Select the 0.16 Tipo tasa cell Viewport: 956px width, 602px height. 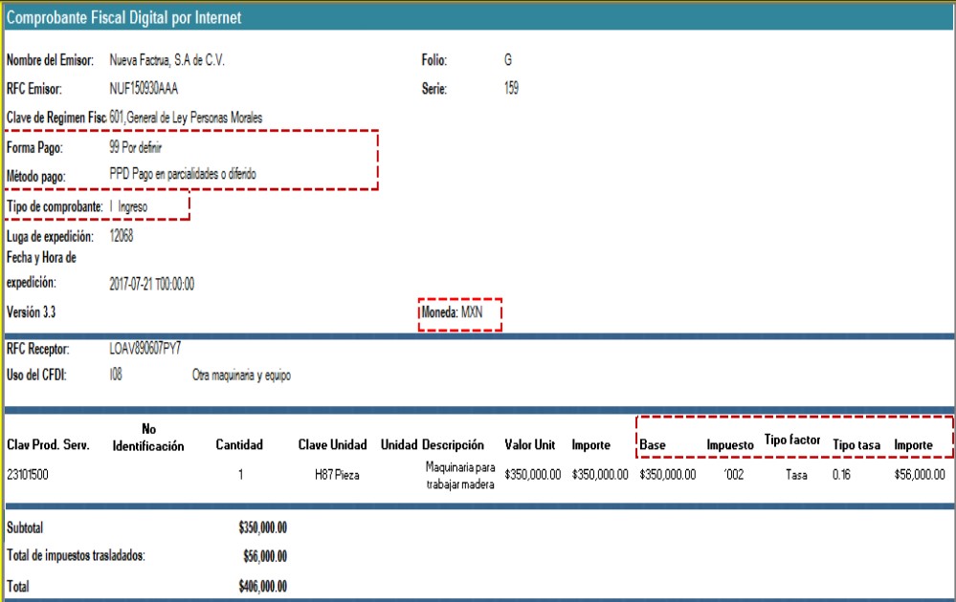(842, 474)
